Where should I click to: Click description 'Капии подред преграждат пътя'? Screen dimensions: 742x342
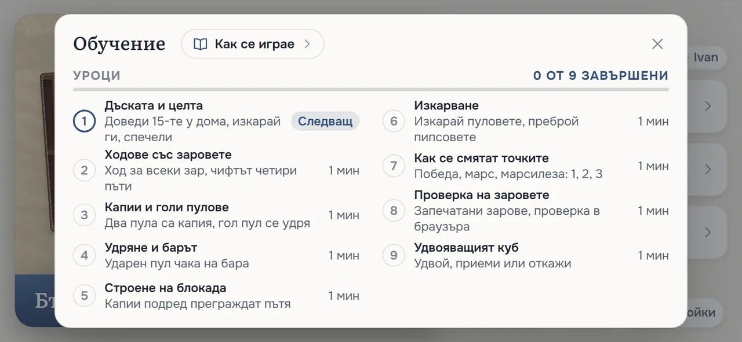[x=198, y=304]
